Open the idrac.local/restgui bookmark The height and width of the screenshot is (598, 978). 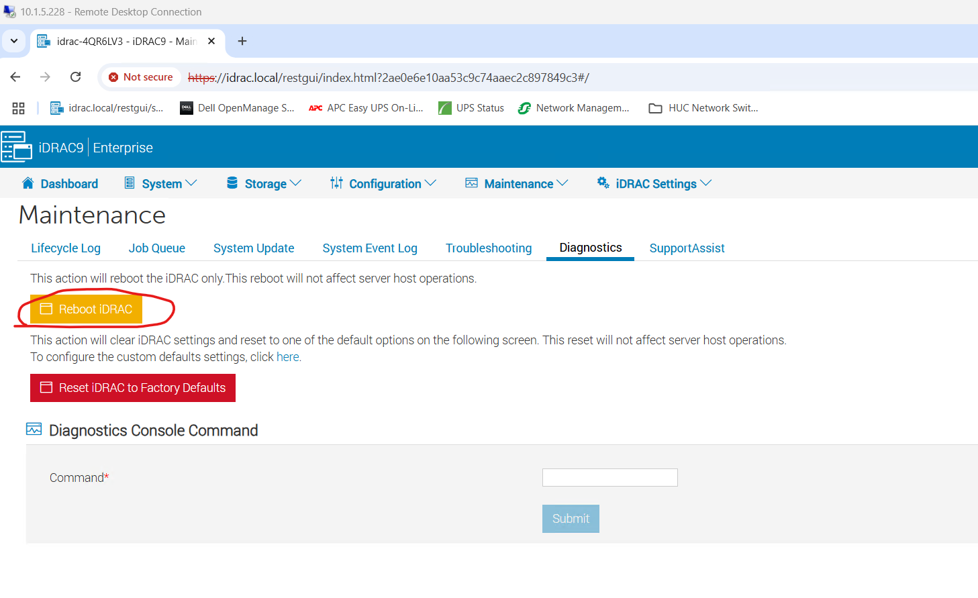(107, 108)
